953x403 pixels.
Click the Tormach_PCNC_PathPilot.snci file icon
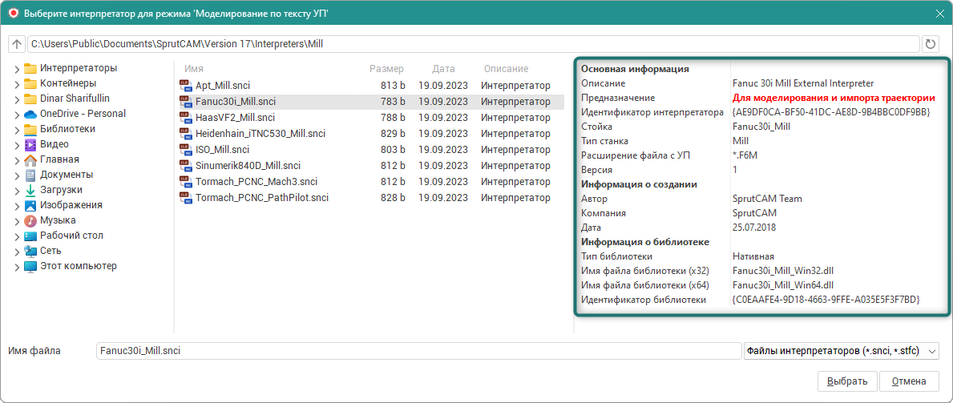click(x=185, y=198)
